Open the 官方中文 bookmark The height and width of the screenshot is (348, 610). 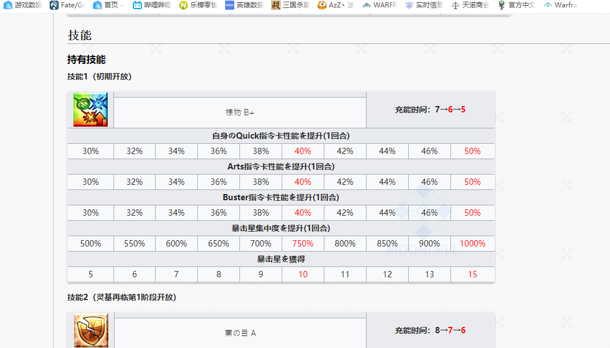pyautogui.click(x=517, y=5)
